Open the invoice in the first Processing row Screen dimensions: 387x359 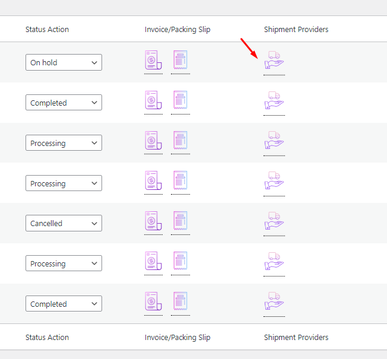[153, 141]
